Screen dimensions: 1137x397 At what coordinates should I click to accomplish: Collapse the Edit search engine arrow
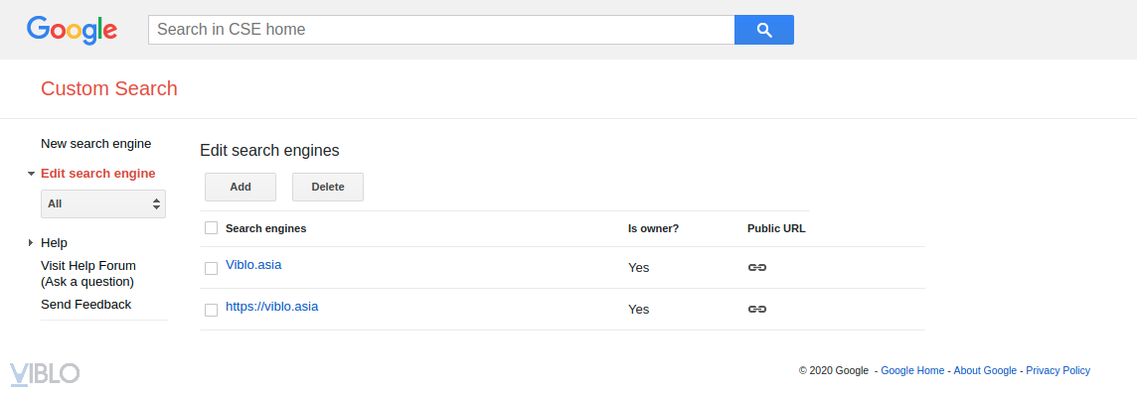31,174
